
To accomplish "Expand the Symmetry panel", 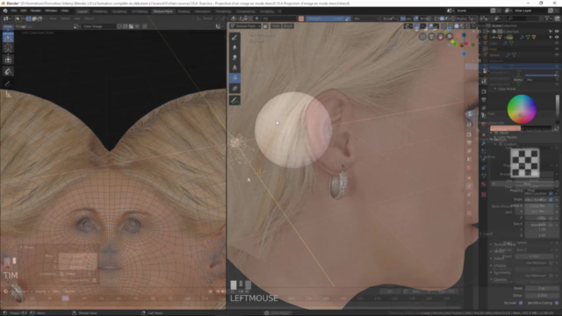I will click(501, 273).
